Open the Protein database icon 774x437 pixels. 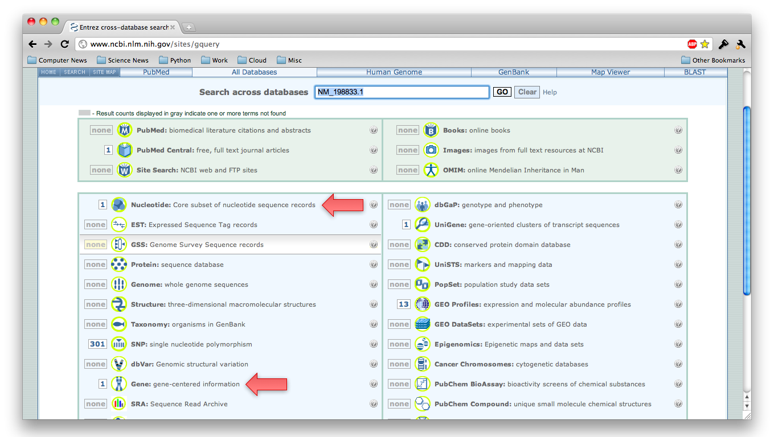pyautogui.click(x=119, y=265)
